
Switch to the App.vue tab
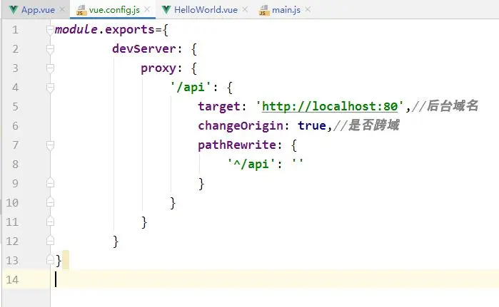38,10
